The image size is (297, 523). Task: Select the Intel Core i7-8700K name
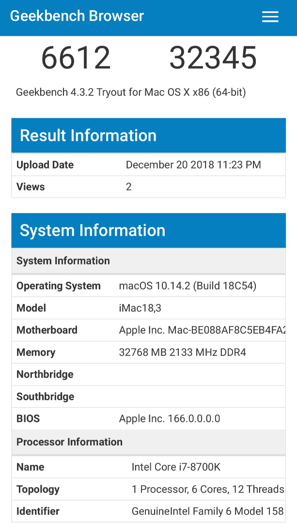point(176,467)
